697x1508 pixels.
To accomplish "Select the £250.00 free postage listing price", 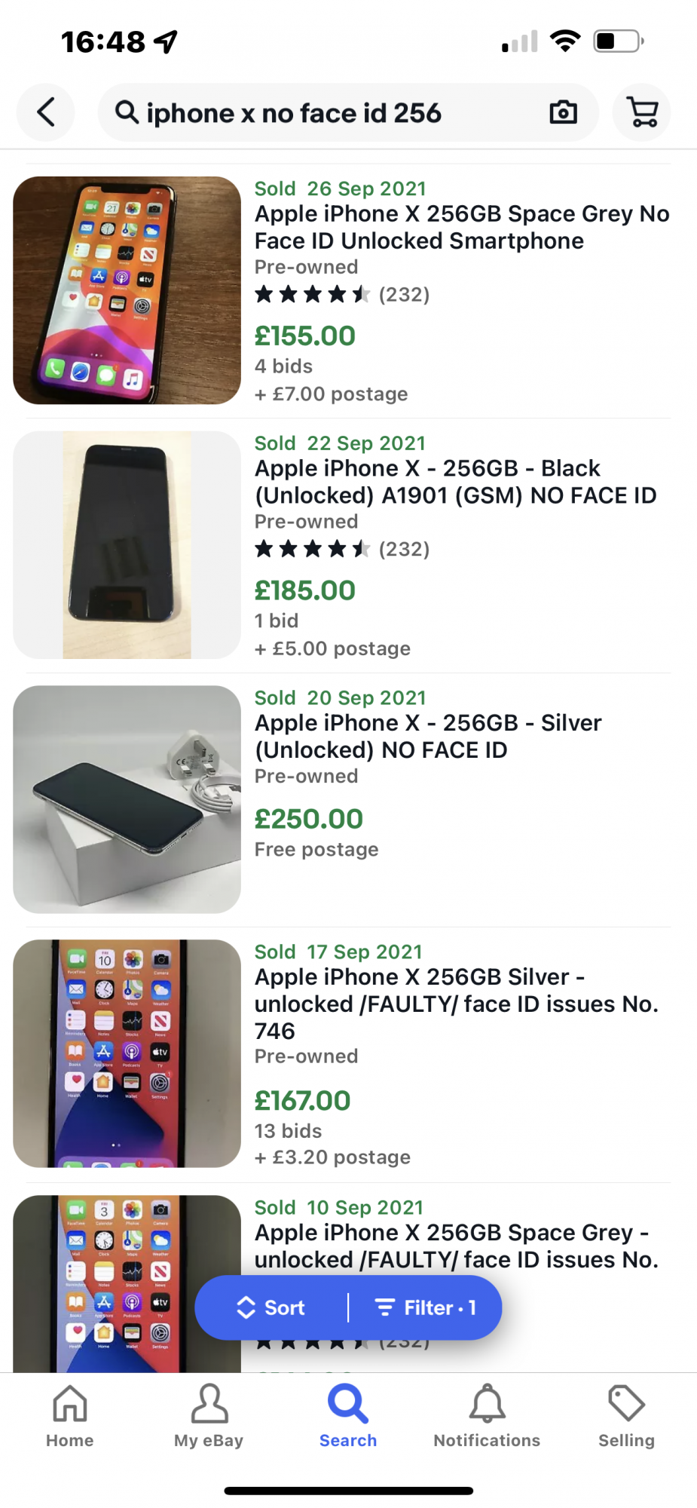I will pos(309,819).
